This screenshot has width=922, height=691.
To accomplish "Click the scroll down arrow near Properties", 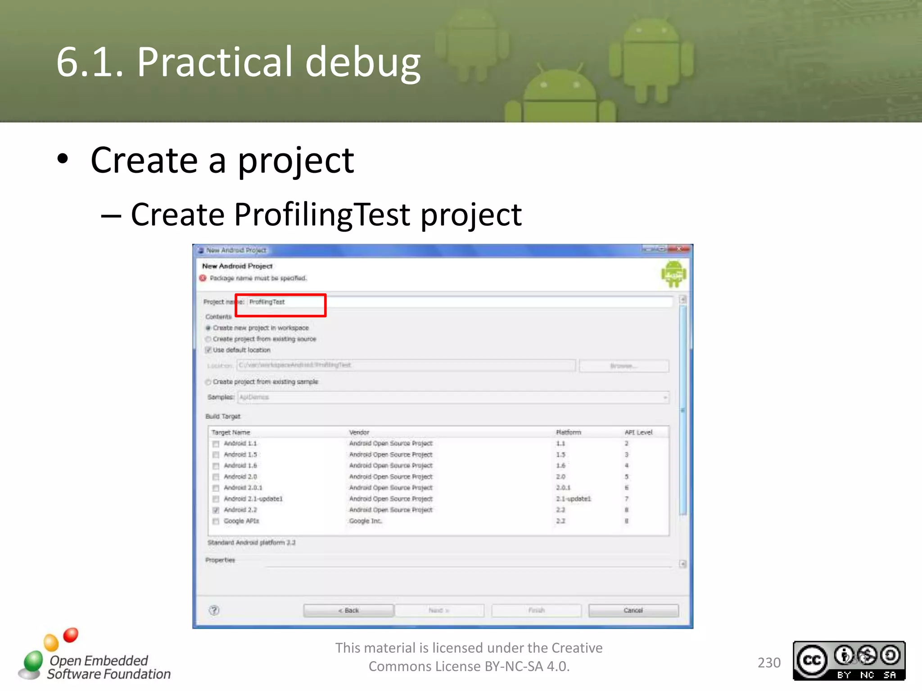I will (682, 564).
